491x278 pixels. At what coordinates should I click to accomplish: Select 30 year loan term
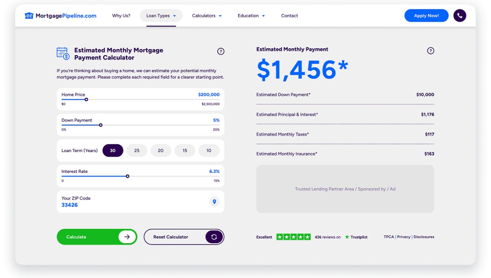(x=113, y=151)
